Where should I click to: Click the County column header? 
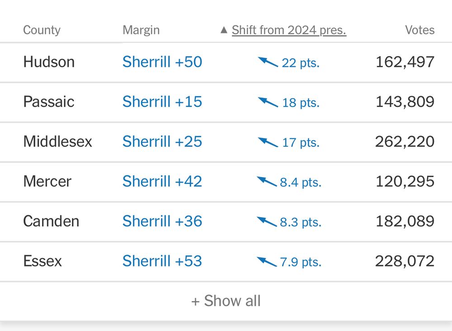pyautogui.click(x=42, y=30)
